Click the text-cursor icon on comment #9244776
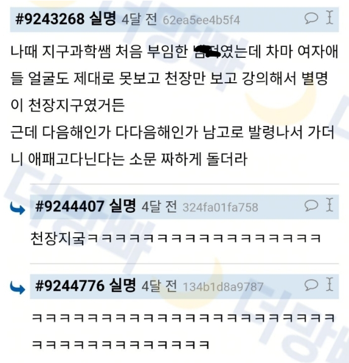349x363 pixels. (x=330, y=284)
